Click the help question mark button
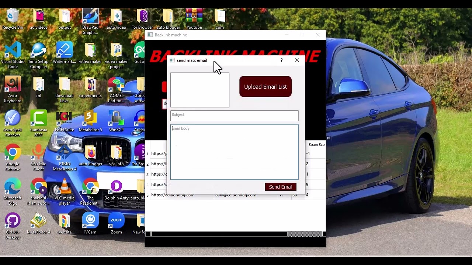The width and height of the screenshot is (472, 265). pos(281,60)
